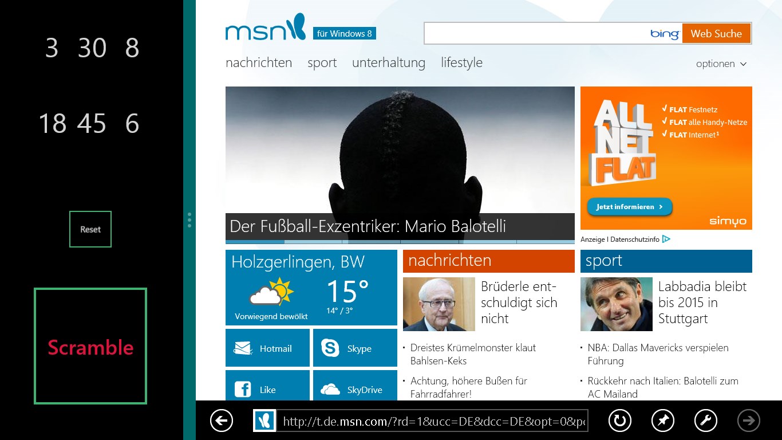The width and height of the screenshot is (782, 440).
Task: Open the SkyDrive tile
Action: pos(355,386)
